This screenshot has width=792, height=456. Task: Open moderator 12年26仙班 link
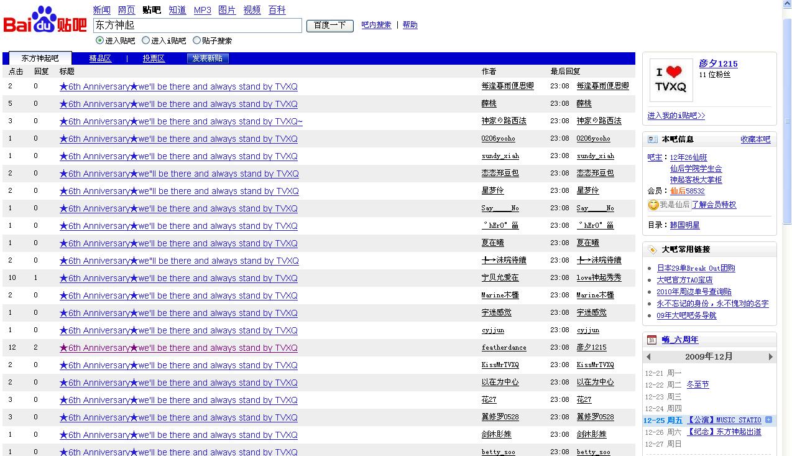pos(689,158)
